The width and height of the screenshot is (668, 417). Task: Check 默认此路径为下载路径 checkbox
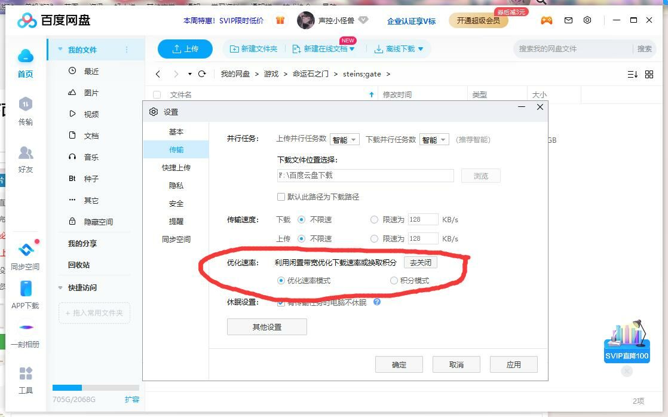click(281, 197)
